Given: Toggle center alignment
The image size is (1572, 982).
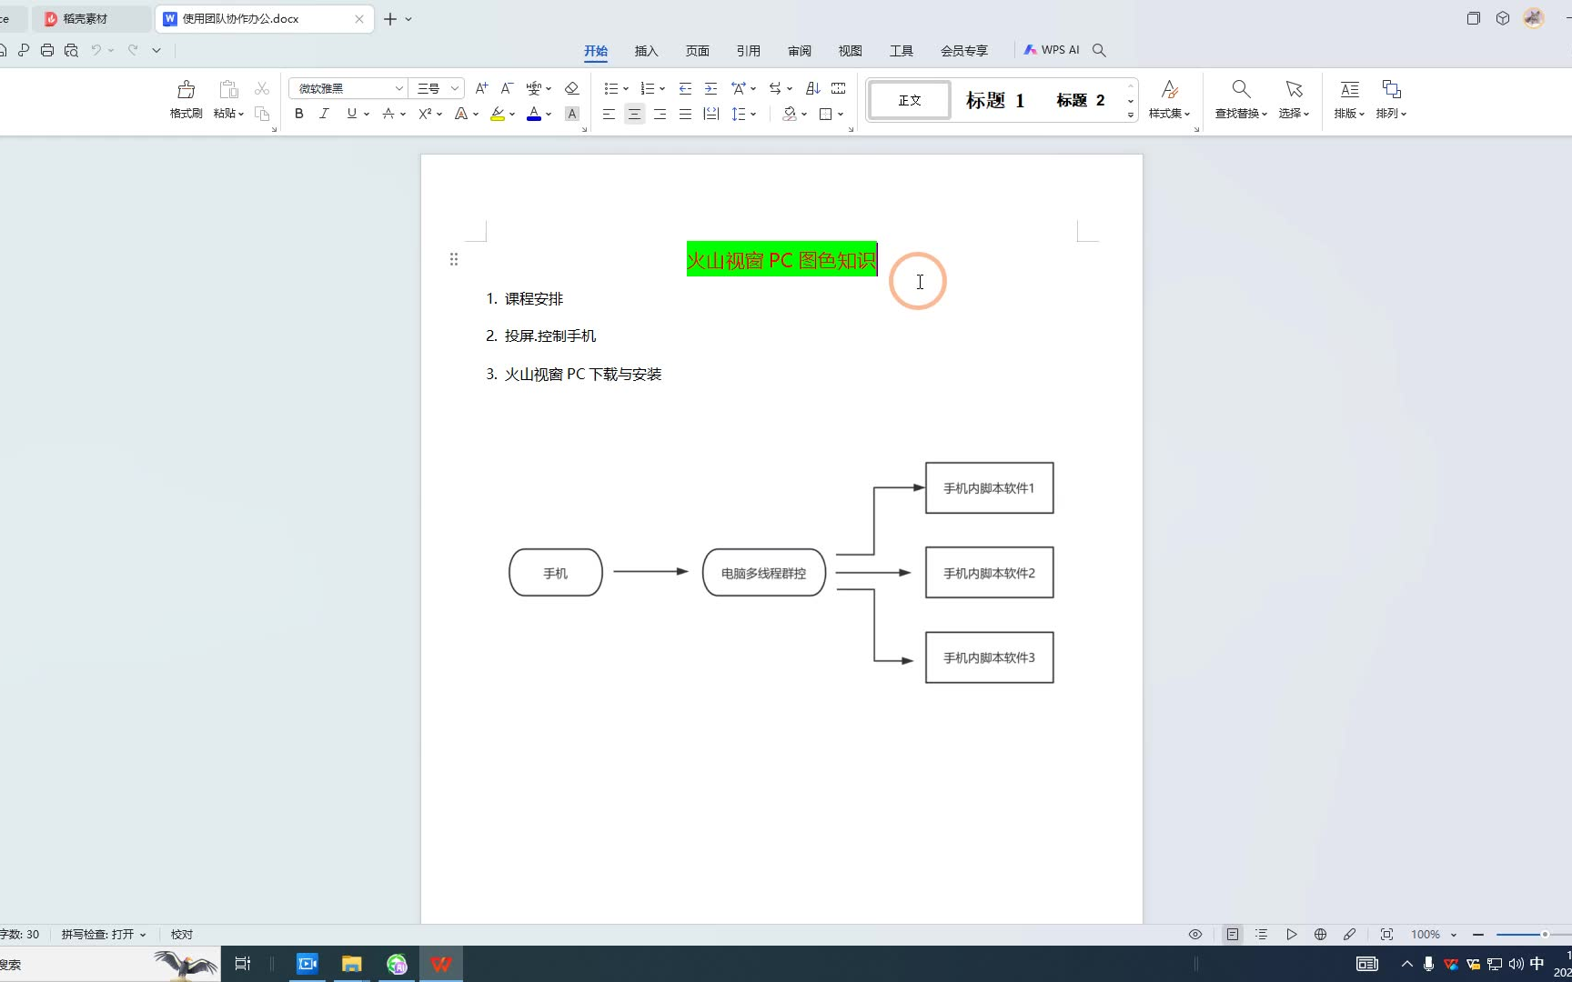Looking at the screenshot, I should click(x=634, y=114).
